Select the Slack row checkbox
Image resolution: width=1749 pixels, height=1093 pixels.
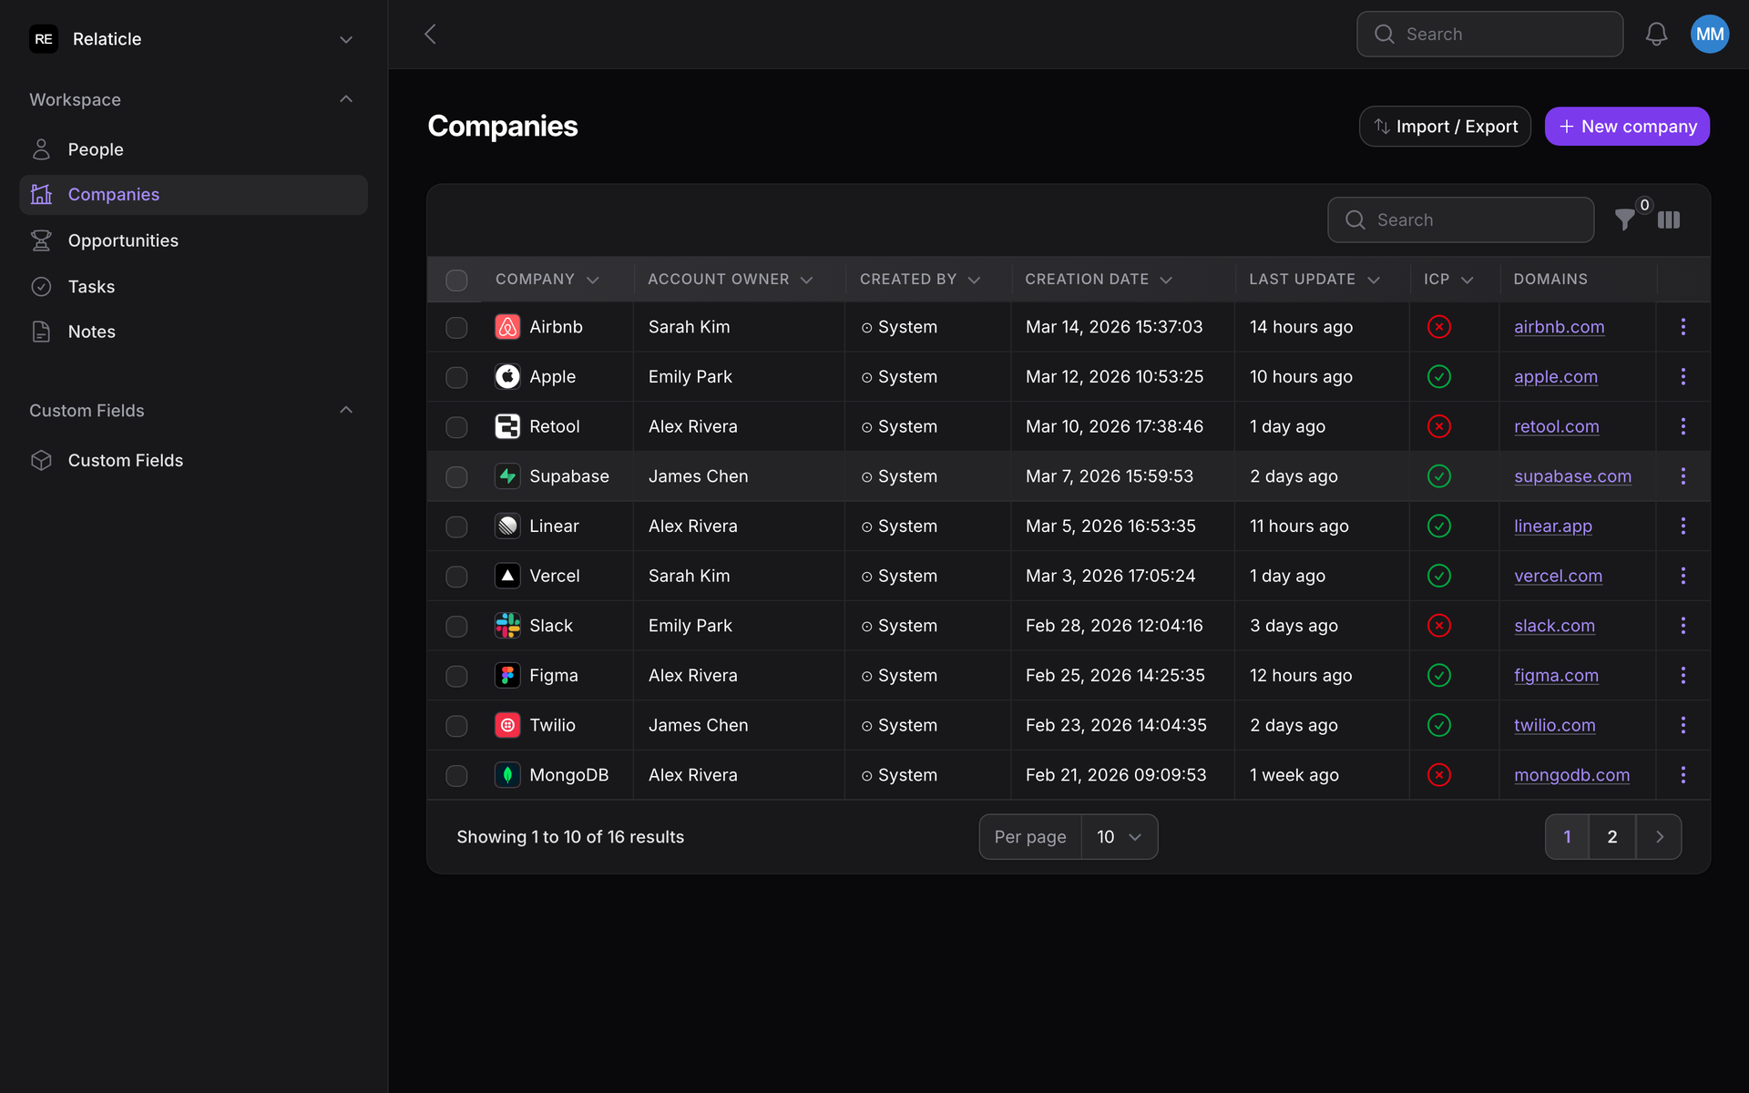[456, 627]
